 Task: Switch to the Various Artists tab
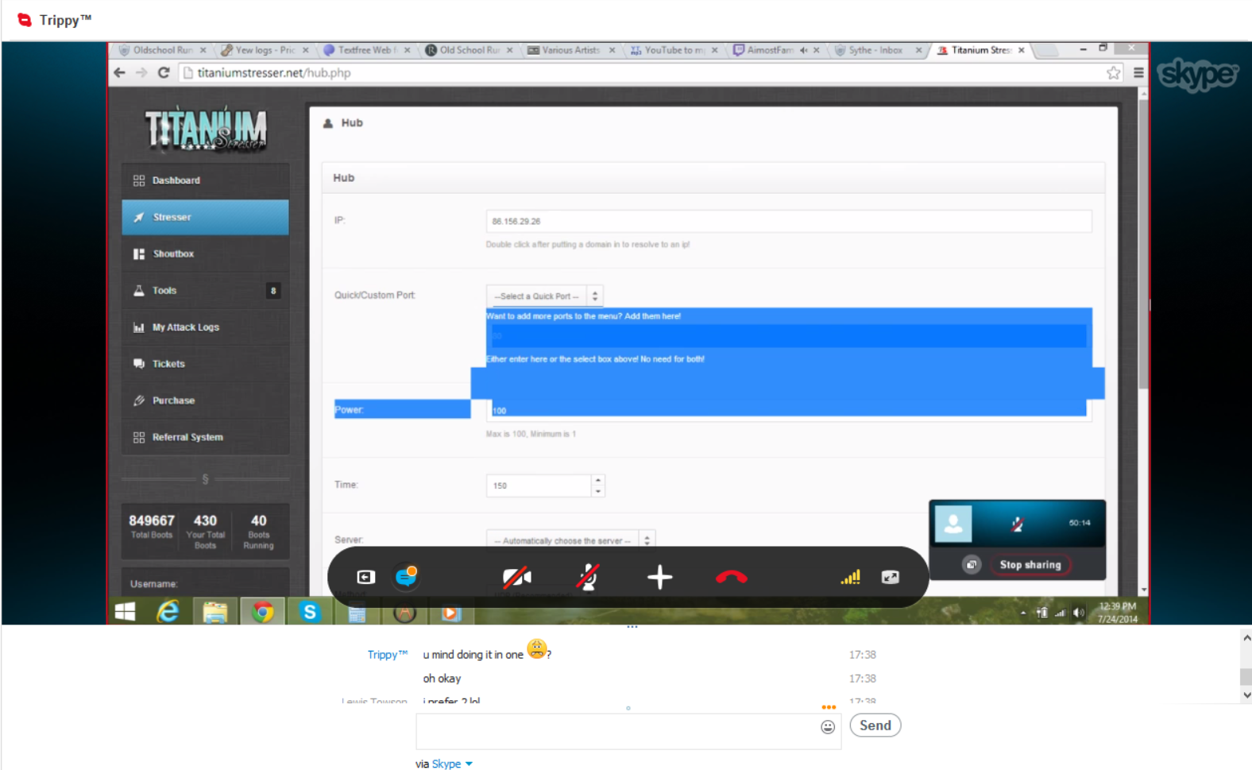570,50
